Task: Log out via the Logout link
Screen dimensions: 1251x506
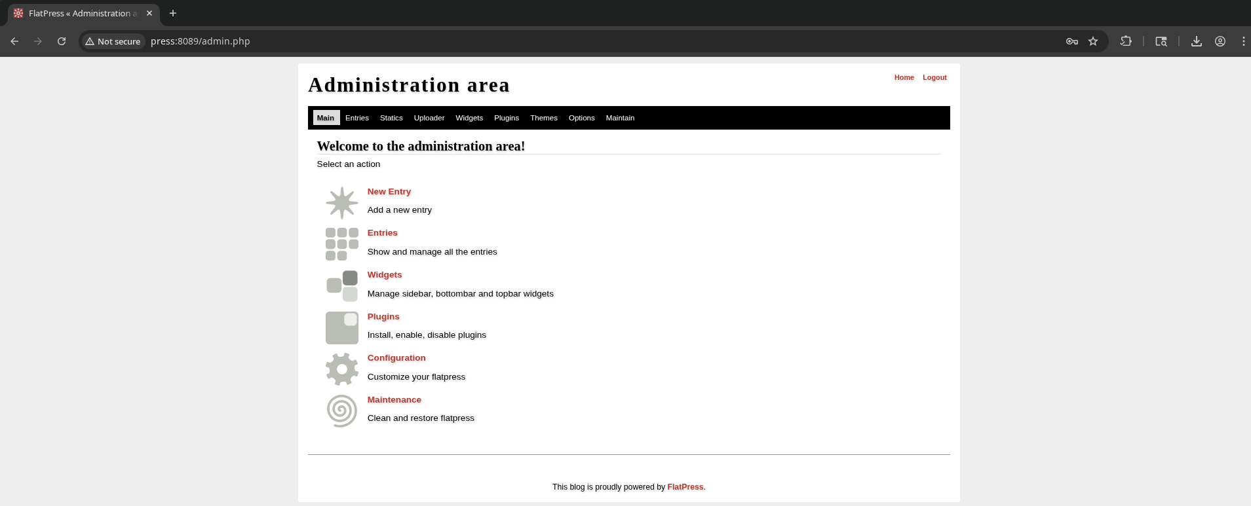Action: click(934, 77)
